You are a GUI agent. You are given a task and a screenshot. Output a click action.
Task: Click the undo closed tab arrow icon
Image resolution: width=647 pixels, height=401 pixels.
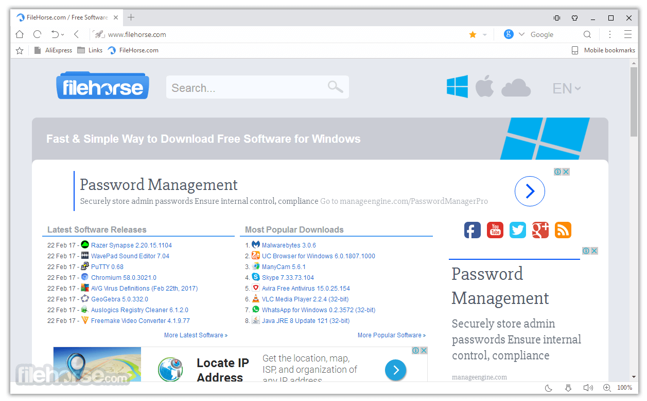pos(55,34)
